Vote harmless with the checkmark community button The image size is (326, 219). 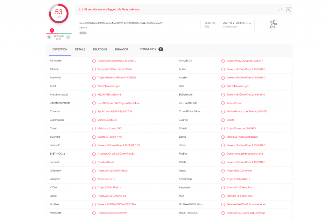(x=68, y=37)
